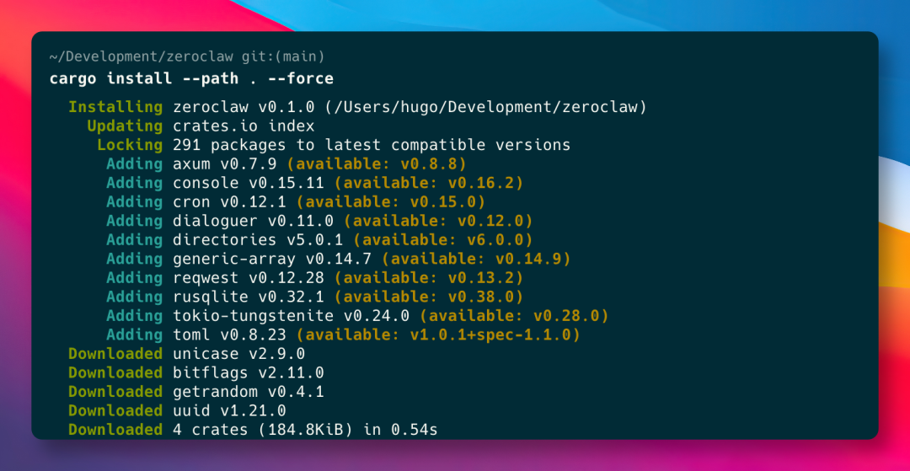Select the tokio-tungstenite v0.24.0 text

pos(292,316)
